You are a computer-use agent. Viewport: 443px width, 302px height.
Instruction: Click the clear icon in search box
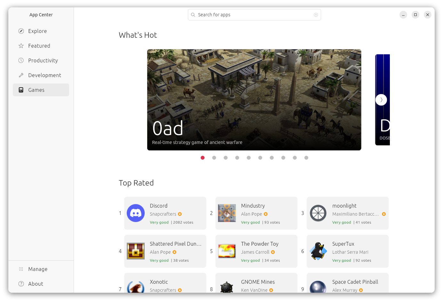pos(316,15)
